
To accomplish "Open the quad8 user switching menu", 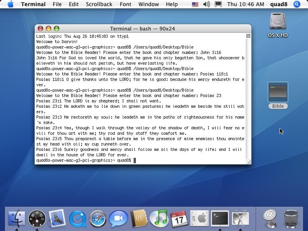I will pos(279,4).
